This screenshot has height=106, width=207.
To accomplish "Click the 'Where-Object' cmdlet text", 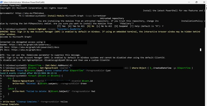I will 139,68.
